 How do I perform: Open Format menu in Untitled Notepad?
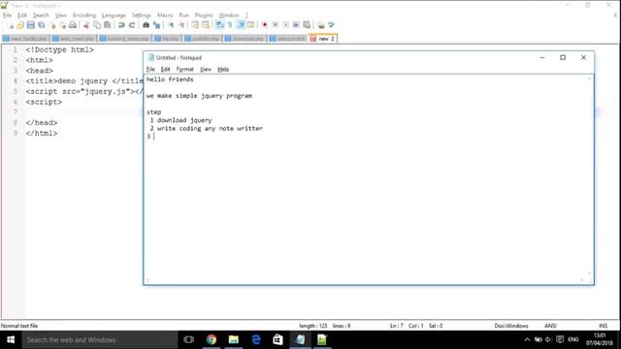coord(185,69)
